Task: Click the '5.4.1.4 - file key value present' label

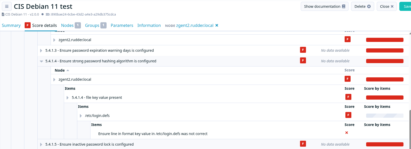Action: click(97, 98)
